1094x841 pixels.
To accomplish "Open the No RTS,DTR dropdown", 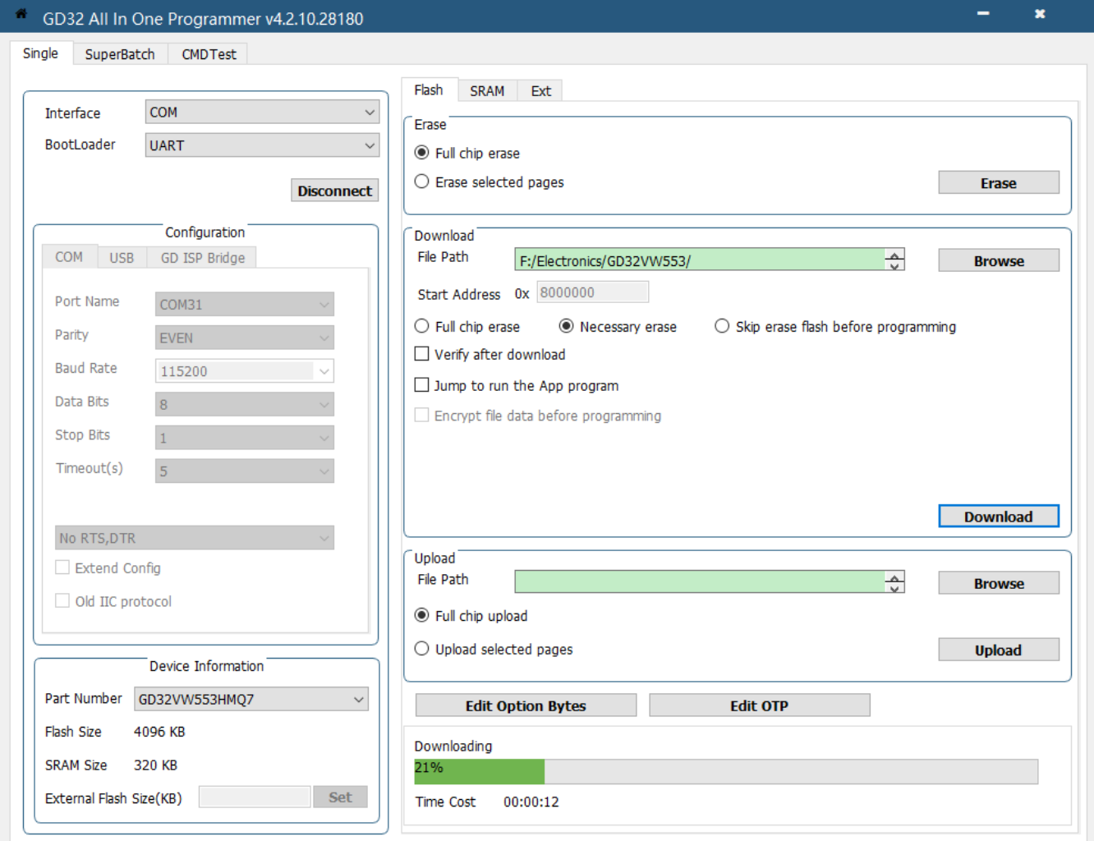I will [195, 538].
